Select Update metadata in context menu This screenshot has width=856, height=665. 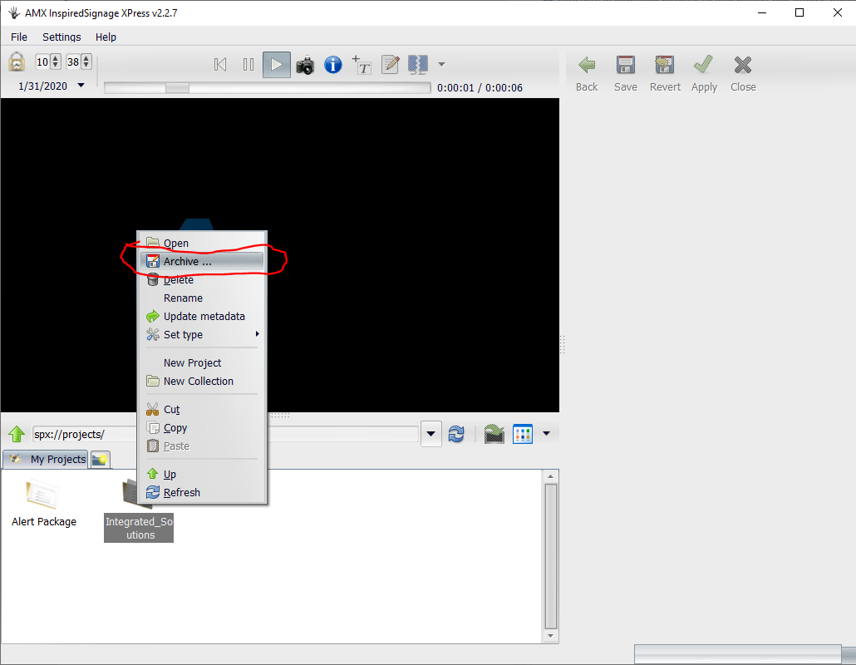pyautogui.click(x=204, y=316)
